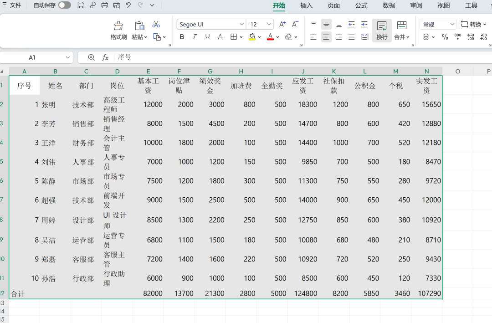Switch to the Insert (插入) tab
Screen dimensions: 492x323
(x=307, y=5)
